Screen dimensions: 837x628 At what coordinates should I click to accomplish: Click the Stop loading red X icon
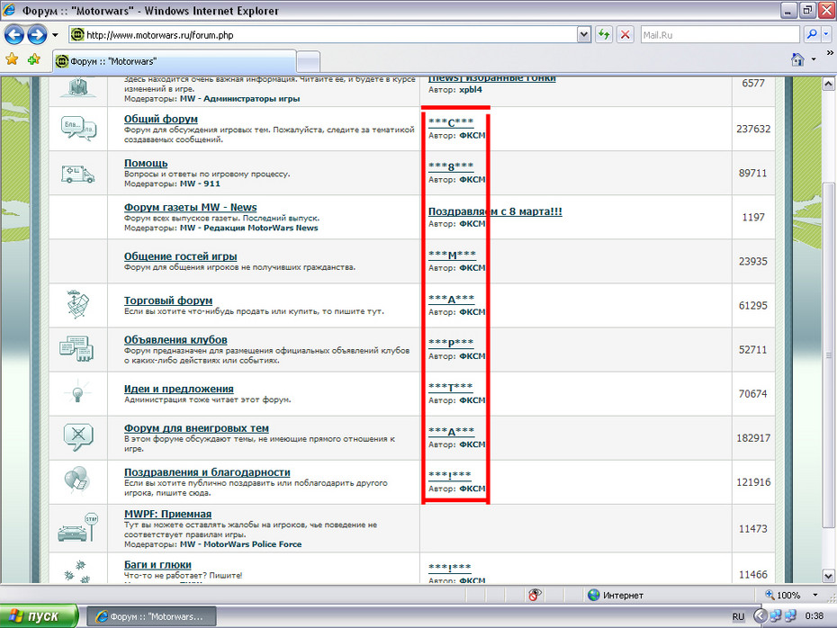[625, 35]
